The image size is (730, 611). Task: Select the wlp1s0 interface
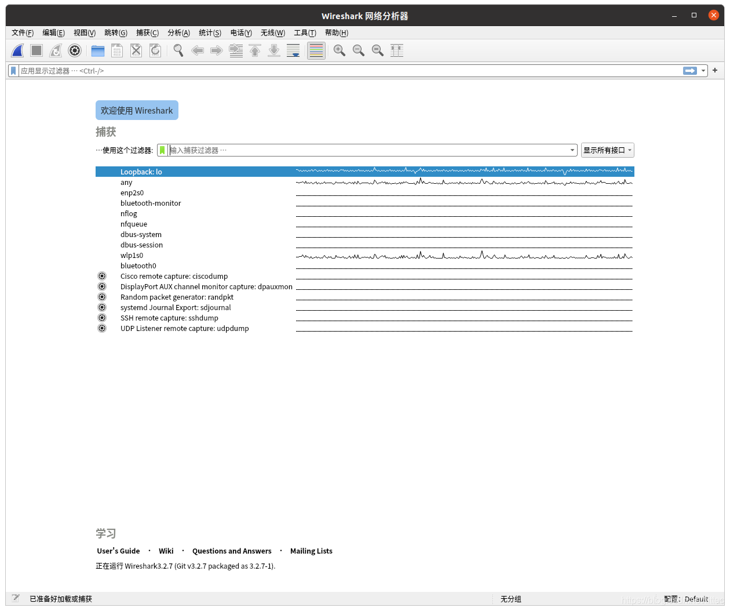coord(365,255)
